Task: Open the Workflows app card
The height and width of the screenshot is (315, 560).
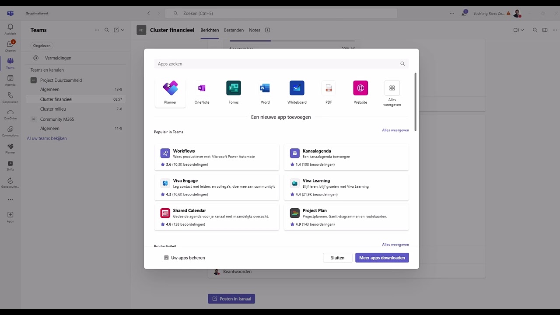Action: [x=217, y=157]
